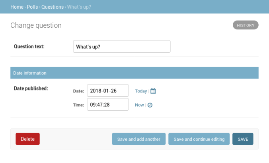Set the date using the Today link
Screen dimensions: 269x163
(x=141, y=91)
